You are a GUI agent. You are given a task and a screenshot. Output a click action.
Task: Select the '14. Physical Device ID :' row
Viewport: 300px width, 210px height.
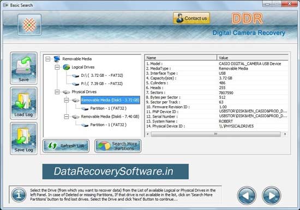pos(217,126)
